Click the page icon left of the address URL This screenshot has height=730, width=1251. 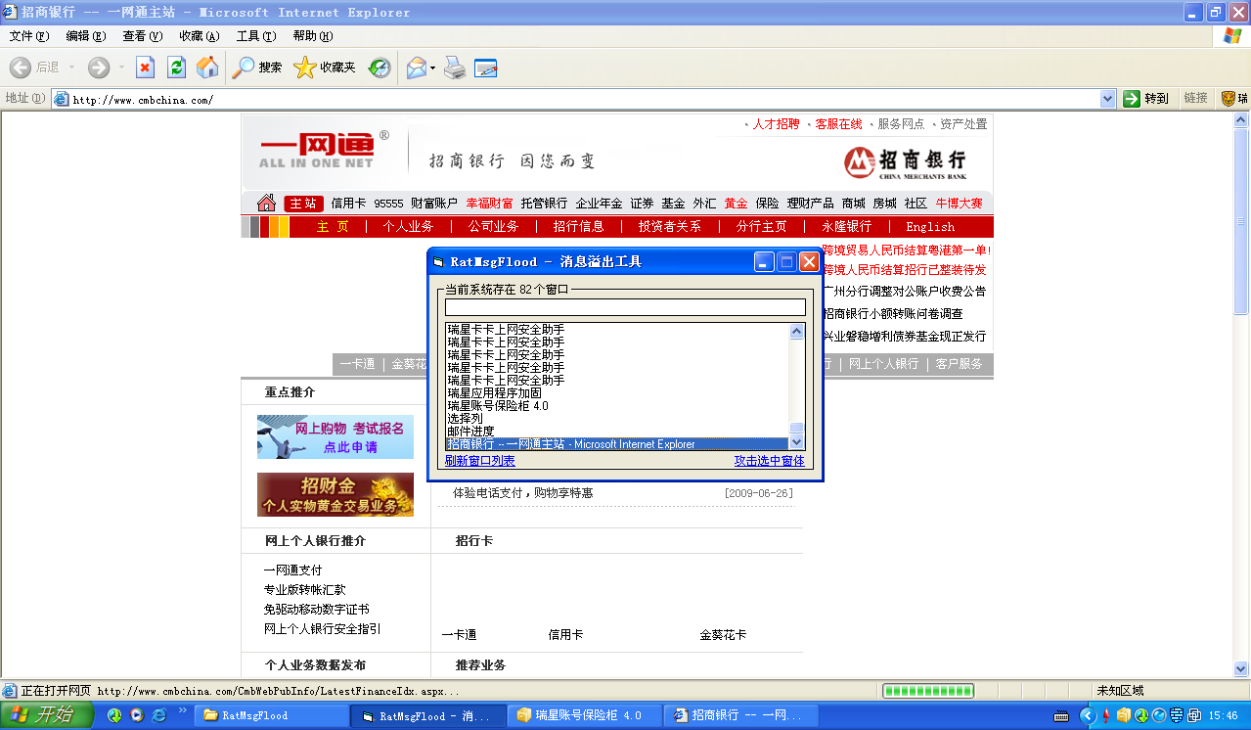[62, 99]
